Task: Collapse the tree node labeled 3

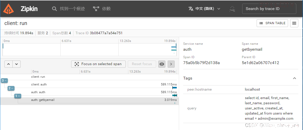Action: coord(4,81)
